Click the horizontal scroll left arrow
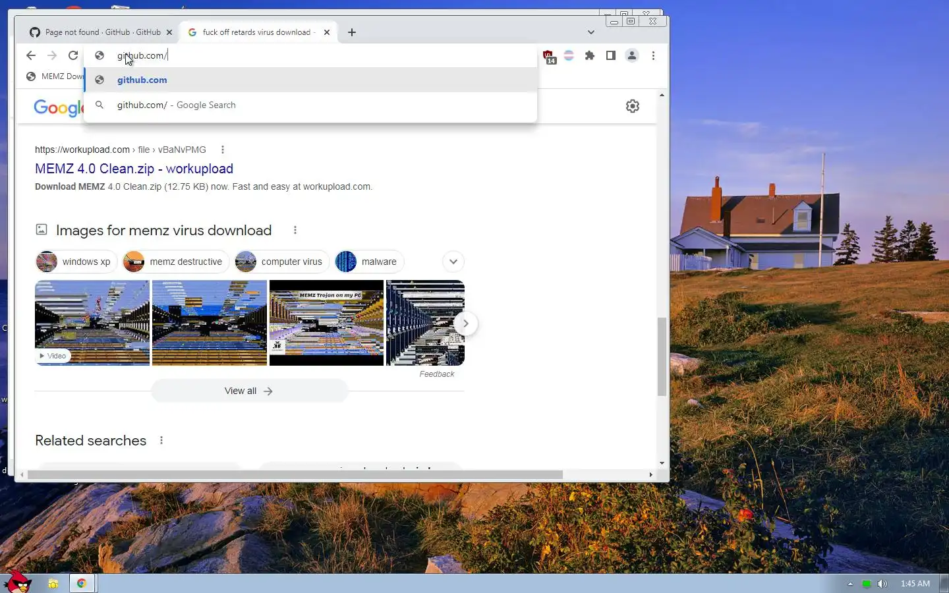 tap(22, 474)
